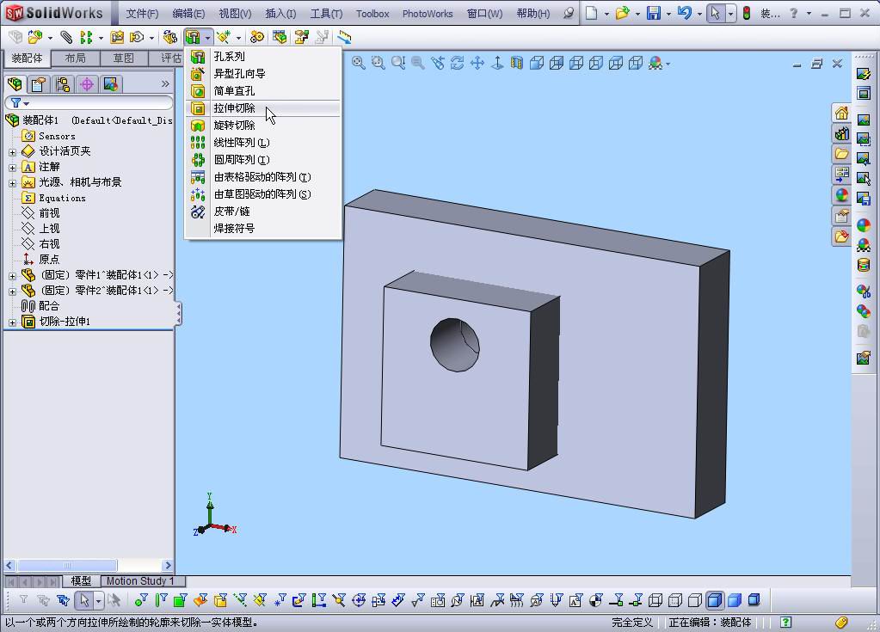Click the Bill of Materials icon
This screenshot has width=880, height=632.
pyautogui.click(x=280, y=37)
